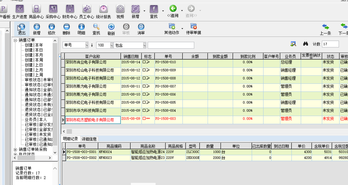The width and height of the screenshot is (348, 185).
Task: Click 新增 icon in top main toolbar
Action: point(135,12)
